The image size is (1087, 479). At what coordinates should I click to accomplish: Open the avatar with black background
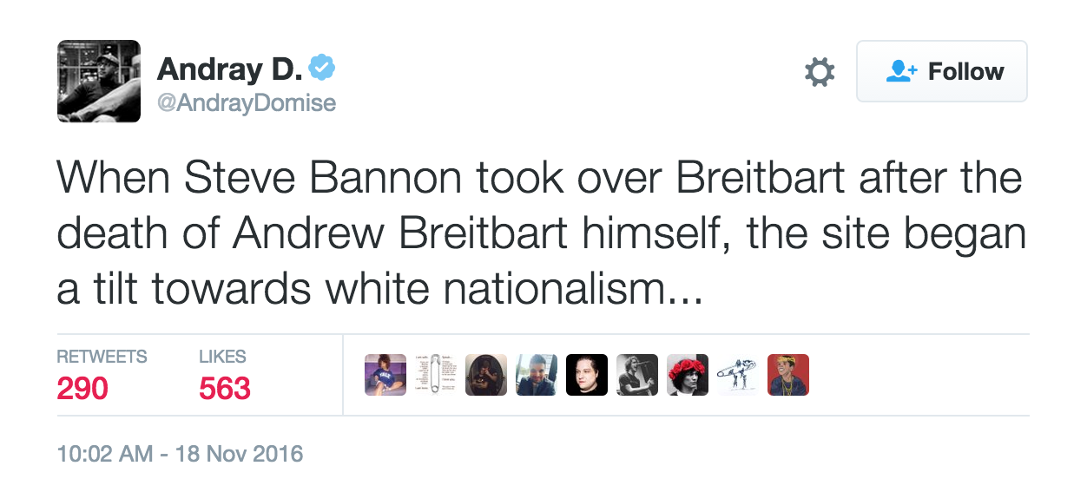pyautogui.click(x=587, y=375)
